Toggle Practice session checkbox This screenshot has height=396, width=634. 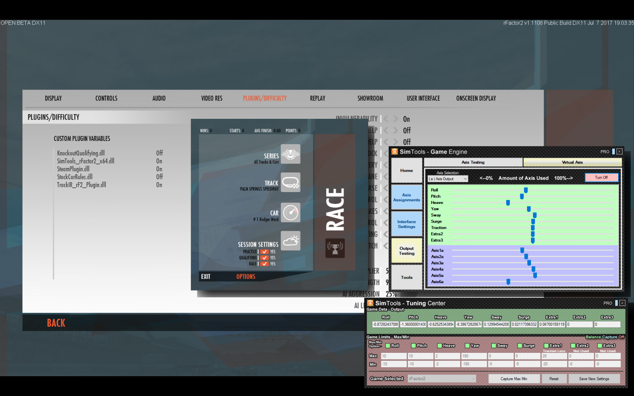264,251
